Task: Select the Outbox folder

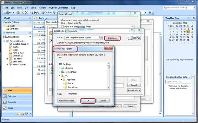Action: (x=16, y=56)
